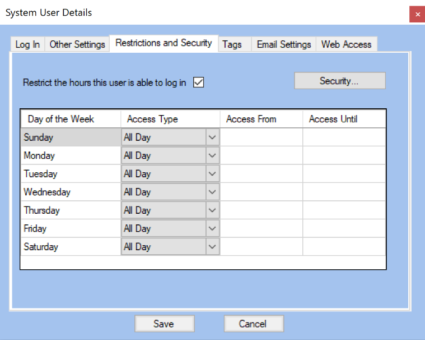The width and height of the screenshot is (425, 340).
Task: Switch to the Tags tab
Action: click(x=232, y=44)
